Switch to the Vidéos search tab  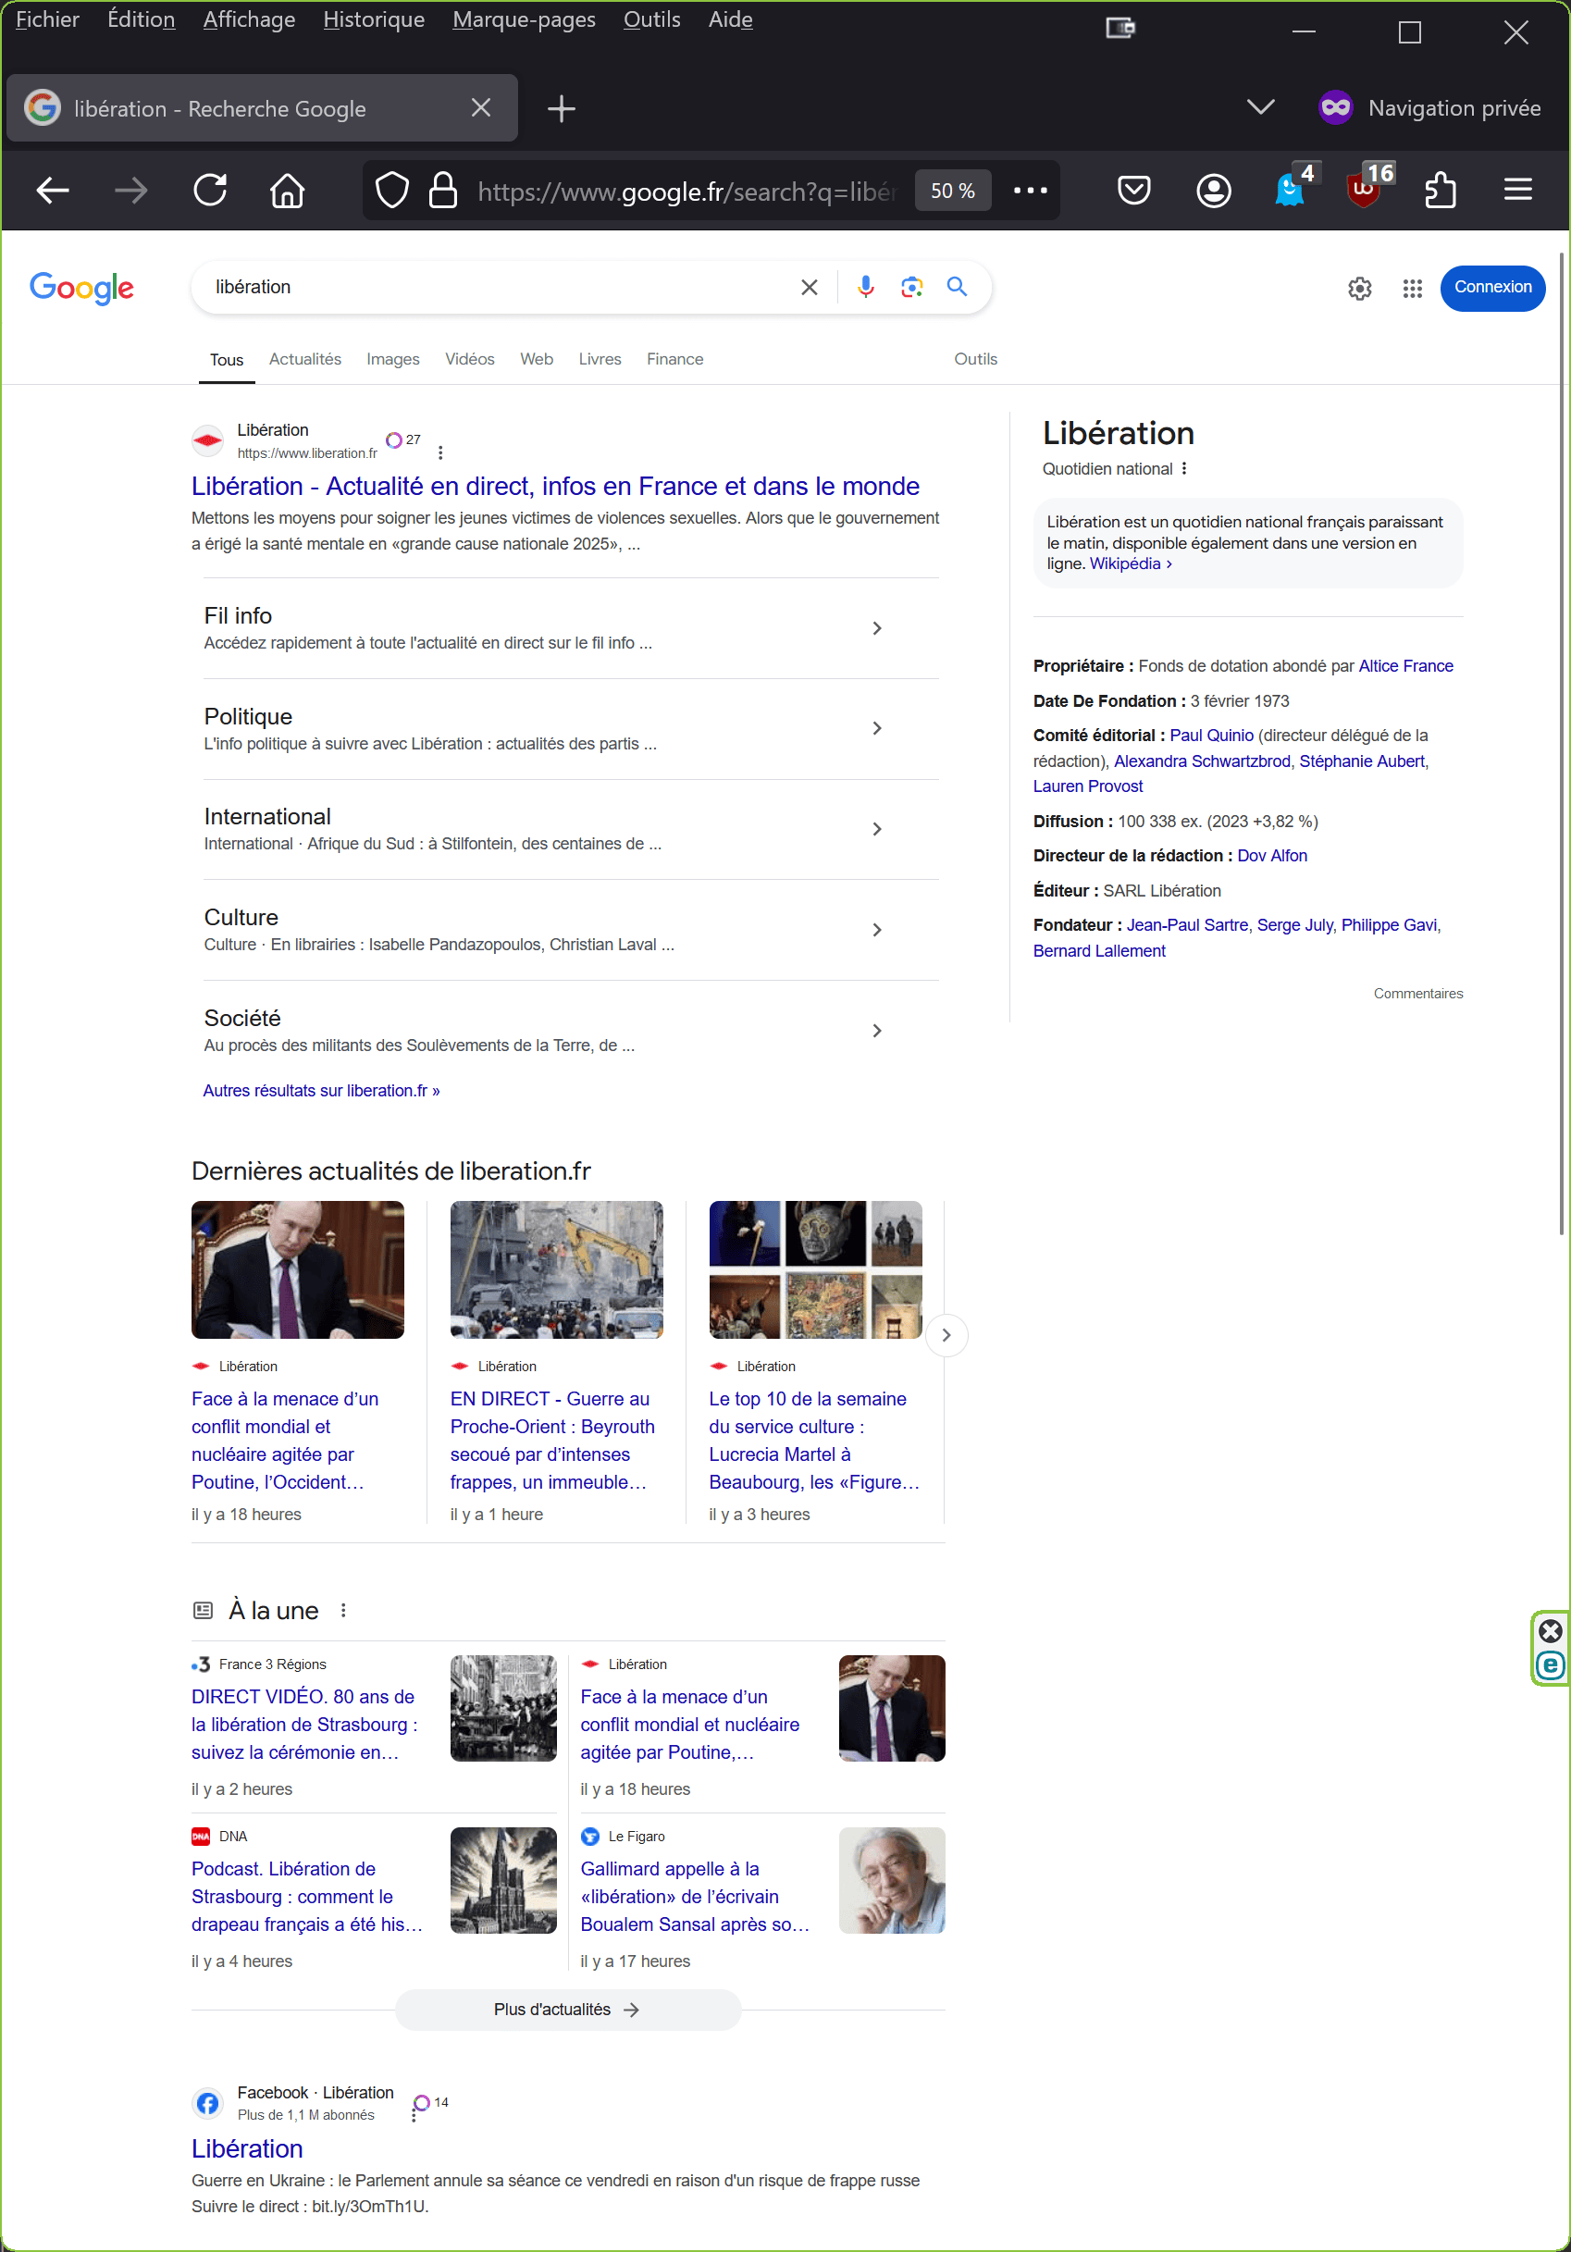tap(470, 359)
